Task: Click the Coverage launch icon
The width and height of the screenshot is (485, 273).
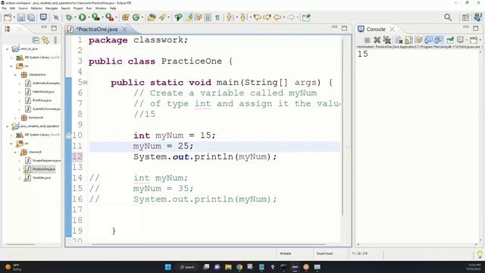Action: pyautogui.click(x=95, y=17)
